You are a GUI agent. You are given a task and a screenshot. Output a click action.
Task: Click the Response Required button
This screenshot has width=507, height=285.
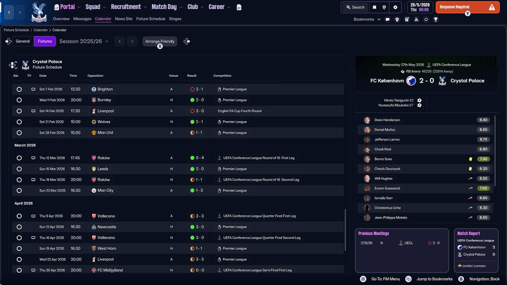(x=467, y=7)
